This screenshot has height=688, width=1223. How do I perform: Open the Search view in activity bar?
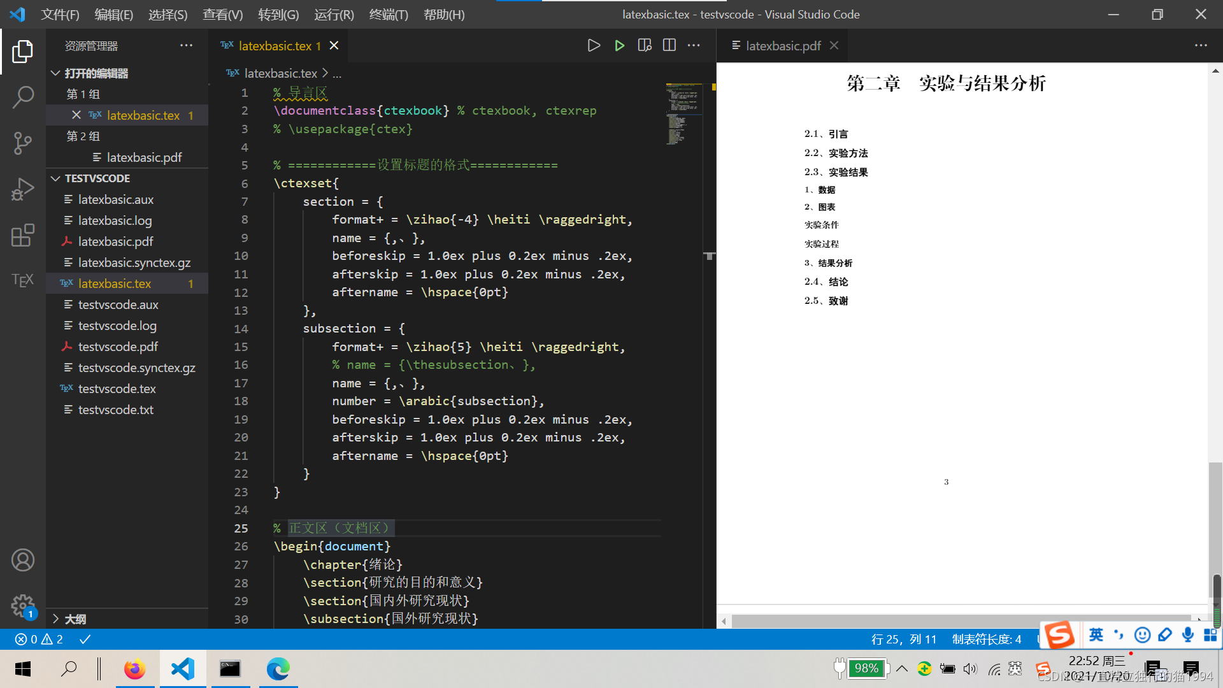[23, 97]
